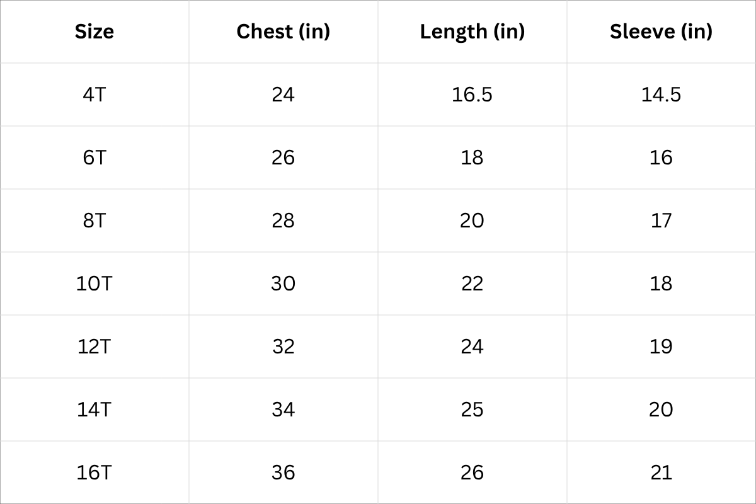Select the 14T size row label
This screenshot has height=504, width=756.
click(x=94, y=409)
